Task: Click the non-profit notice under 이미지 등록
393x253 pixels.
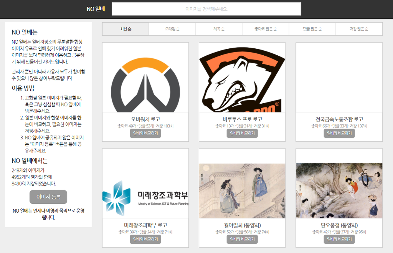Action: (48, 214)
